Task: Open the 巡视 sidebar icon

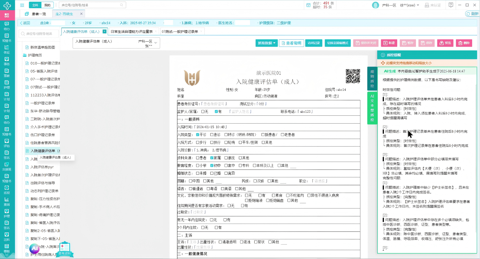Action: [7, 190]
